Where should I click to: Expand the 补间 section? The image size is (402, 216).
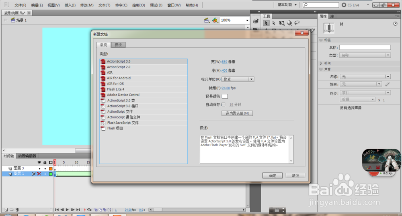[x=321, y=63]
